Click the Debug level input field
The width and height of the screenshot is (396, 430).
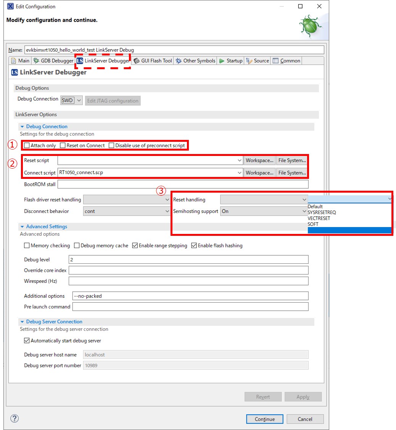(188, 260)
